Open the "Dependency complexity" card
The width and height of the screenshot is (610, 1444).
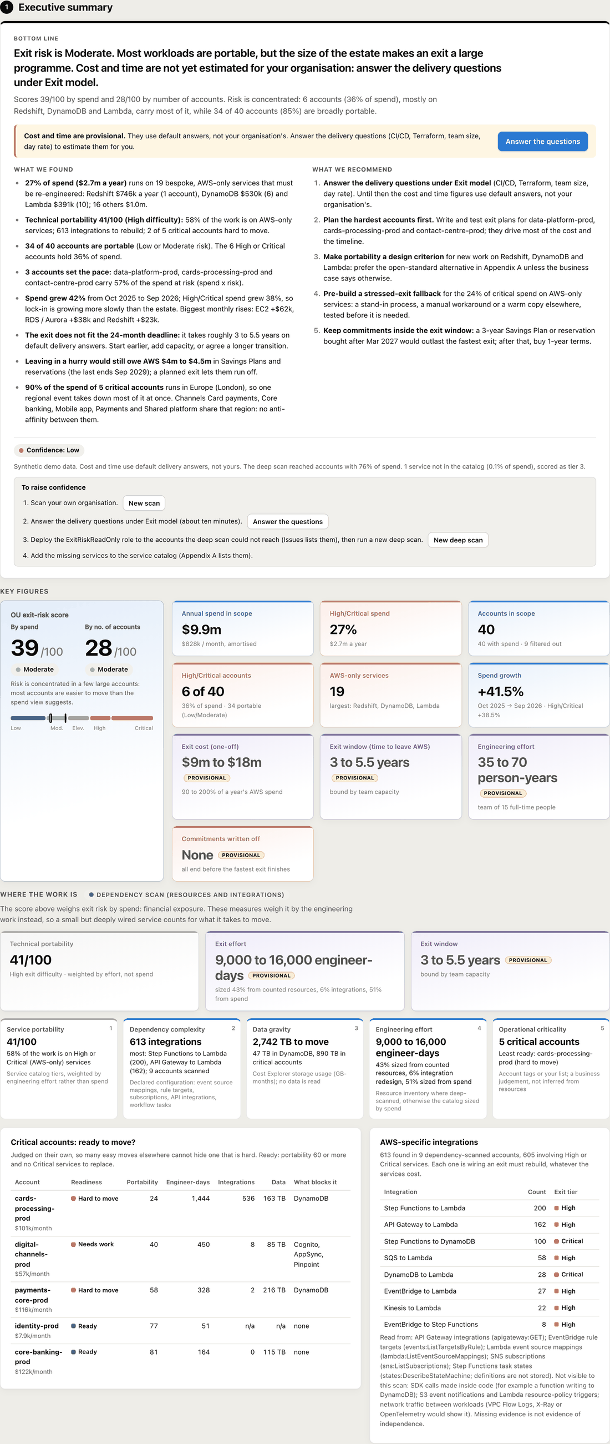tap(181, 1068)
